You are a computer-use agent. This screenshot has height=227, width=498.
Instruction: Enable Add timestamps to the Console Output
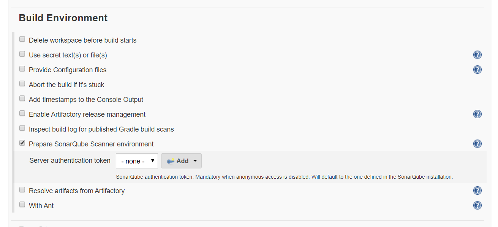(22, 98)
